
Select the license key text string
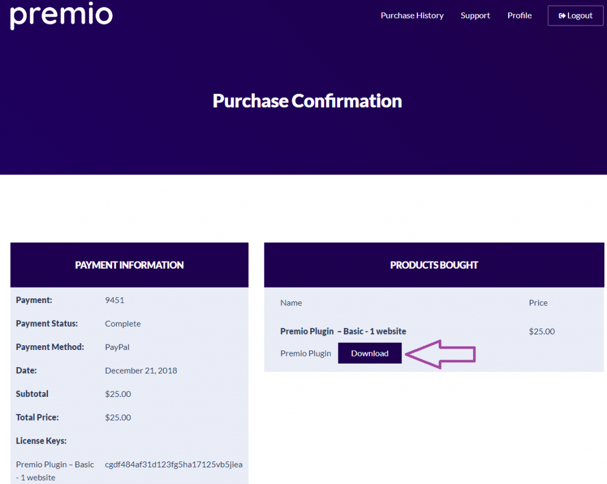coord(174,464)
